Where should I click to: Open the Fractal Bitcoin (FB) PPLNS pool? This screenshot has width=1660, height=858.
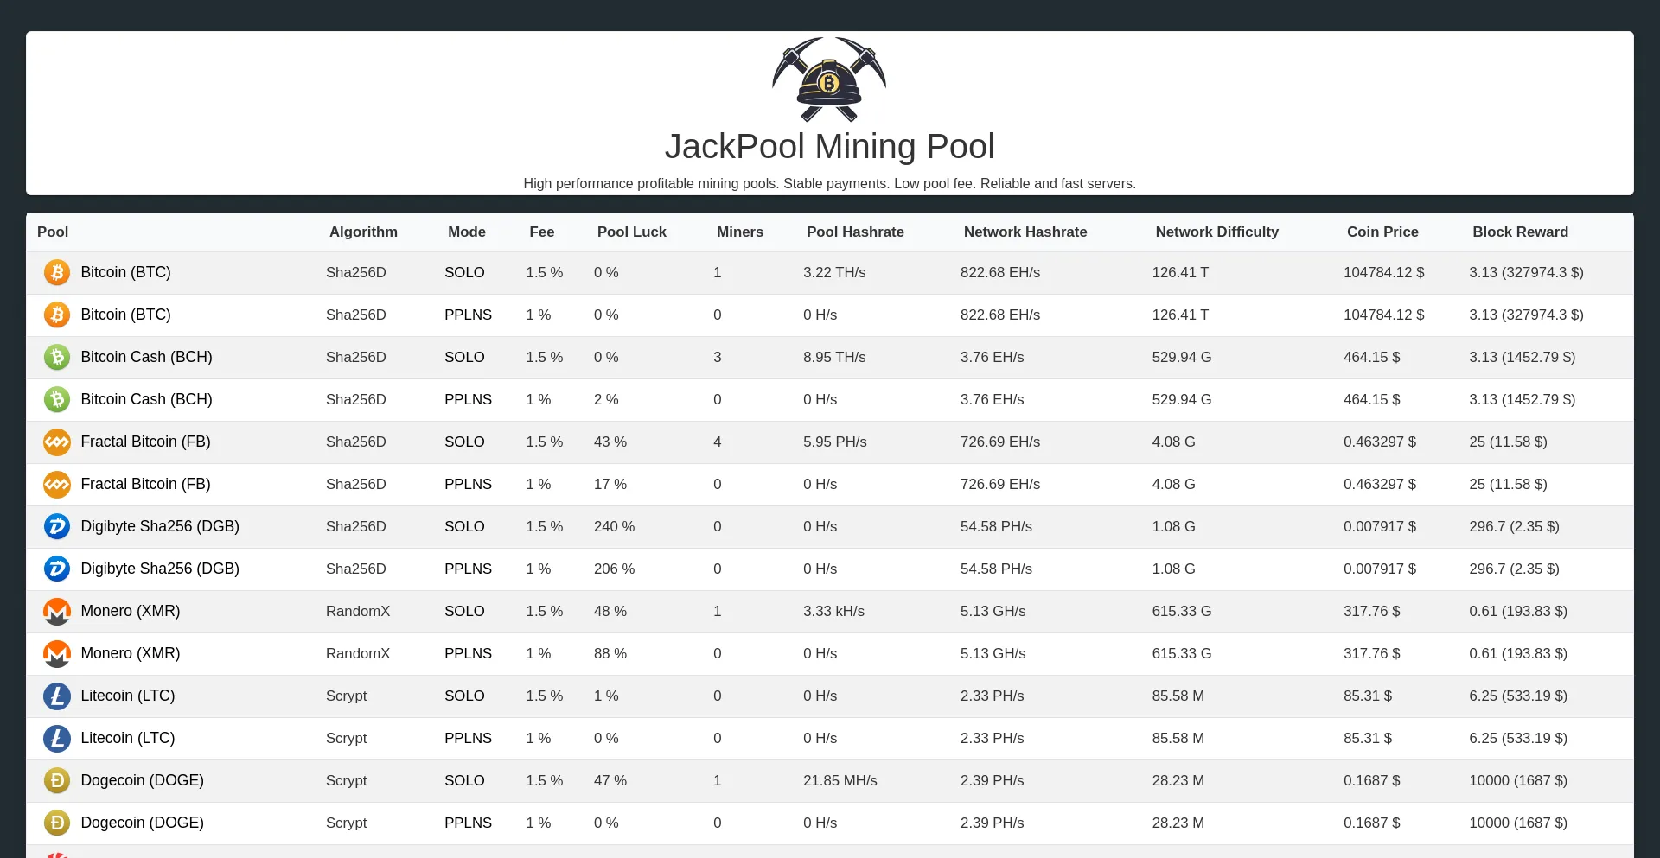click(x=145, y=485)
